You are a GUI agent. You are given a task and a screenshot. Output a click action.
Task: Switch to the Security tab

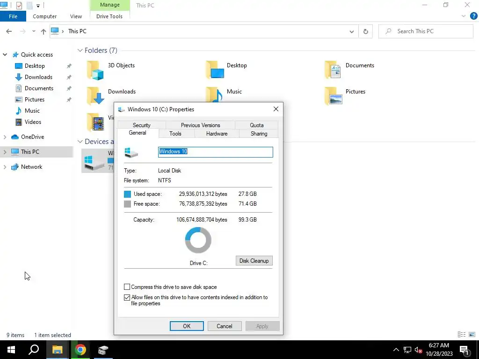(x=141, y=125)
